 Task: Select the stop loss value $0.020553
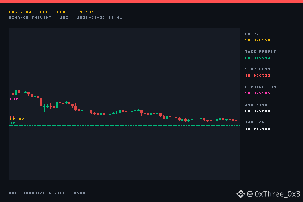click(x=258, y=75)
